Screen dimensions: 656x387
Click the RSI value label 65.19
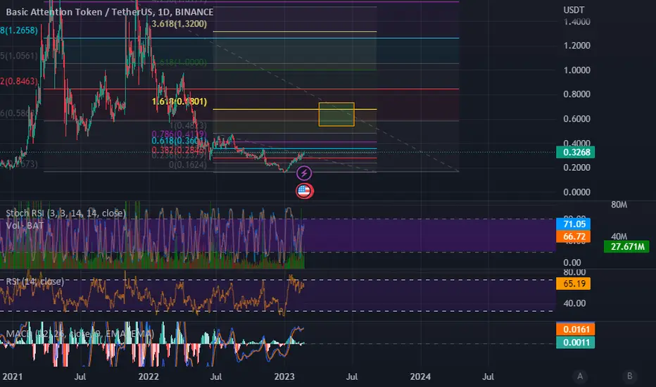point(573,284)
